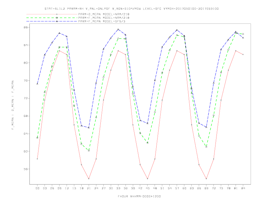
Task: Click x-axis tick label 60
Action: (x=184, y=188)
